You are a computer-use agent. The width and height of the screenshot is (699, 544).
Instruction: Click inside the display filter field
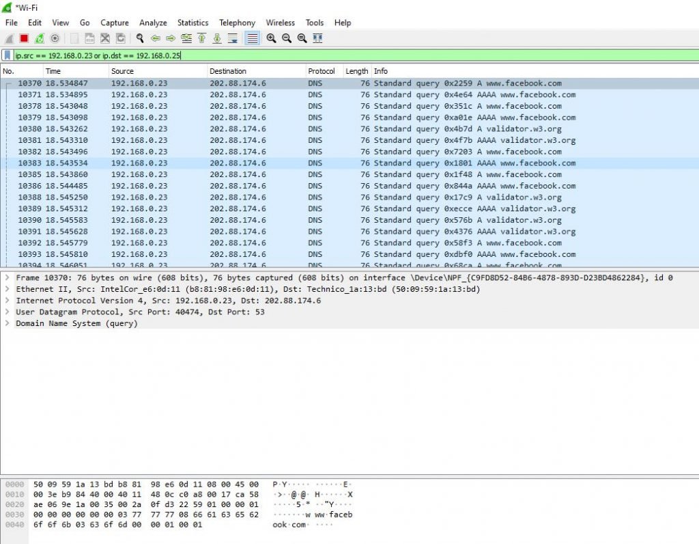tap(356, 55)
